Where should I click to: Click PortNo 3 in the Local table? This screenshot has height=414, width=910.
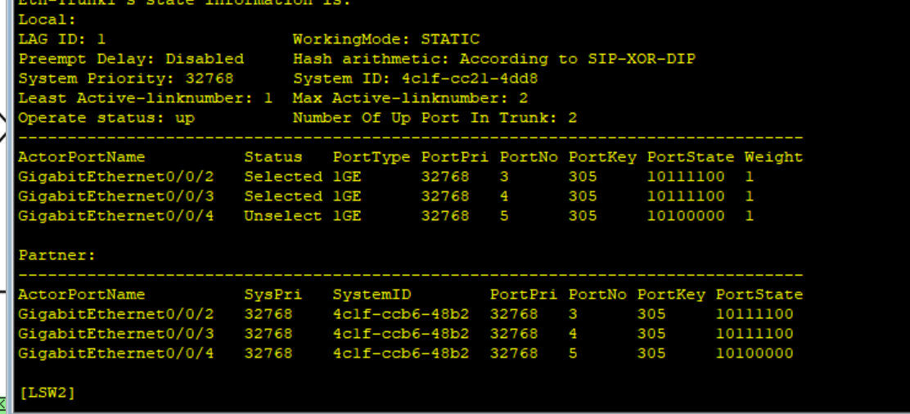click(x=505, y=177)
